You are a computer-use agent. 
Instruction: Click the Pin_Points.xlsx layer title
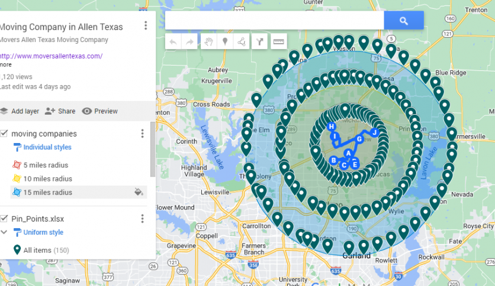tap(37, 219)
